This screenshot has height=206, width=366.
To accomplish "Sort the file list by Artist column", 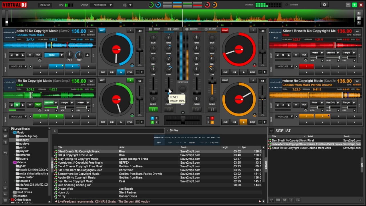I will pos(149,147).
